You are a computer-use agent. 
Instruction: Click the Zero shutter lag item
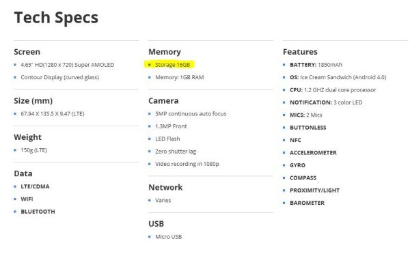click(x=176, y=152)
